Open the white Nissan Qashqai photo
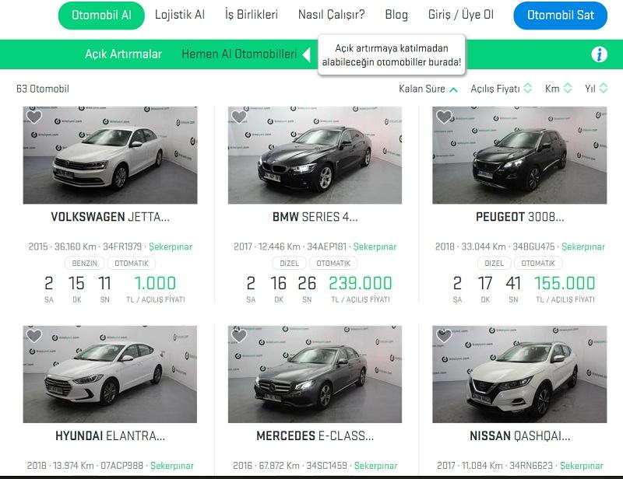Screen dimensions: 623x479 point(519,374)
